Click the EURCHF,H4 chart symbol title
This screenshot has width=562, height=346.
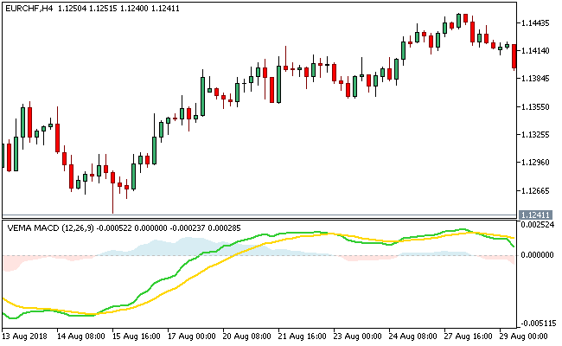31,8
